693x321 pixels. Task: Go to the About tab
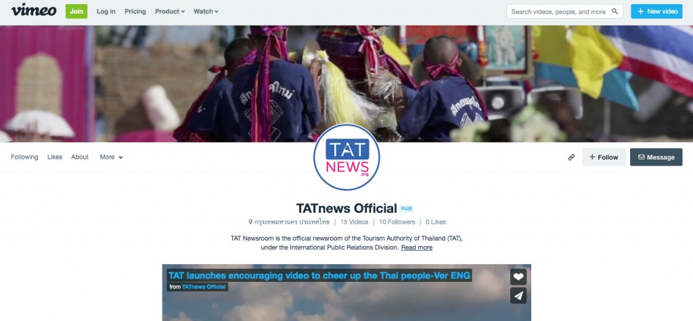80,157
